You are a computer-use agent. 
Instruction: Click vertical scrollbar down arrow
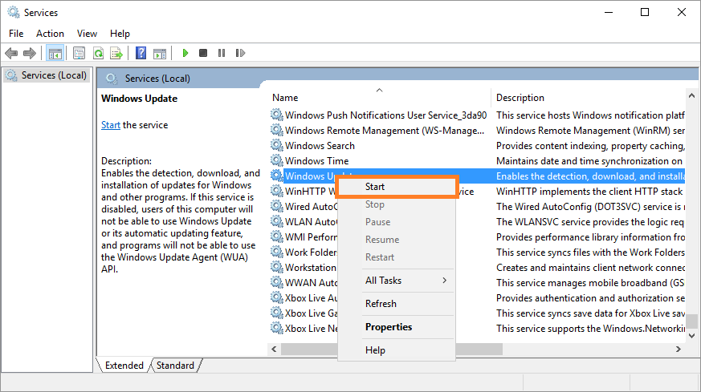tap(691, 336)
